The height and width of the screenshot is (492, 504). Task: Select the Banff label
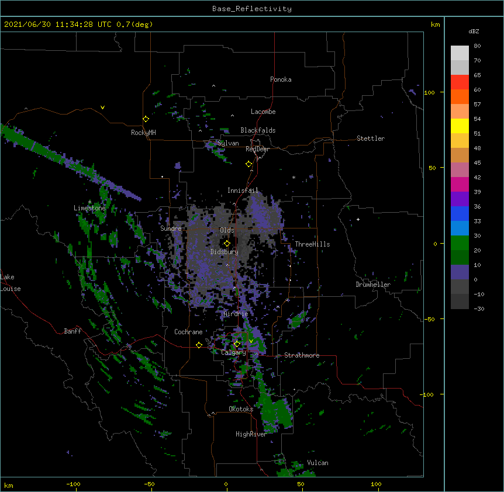[x=73, y=331]
